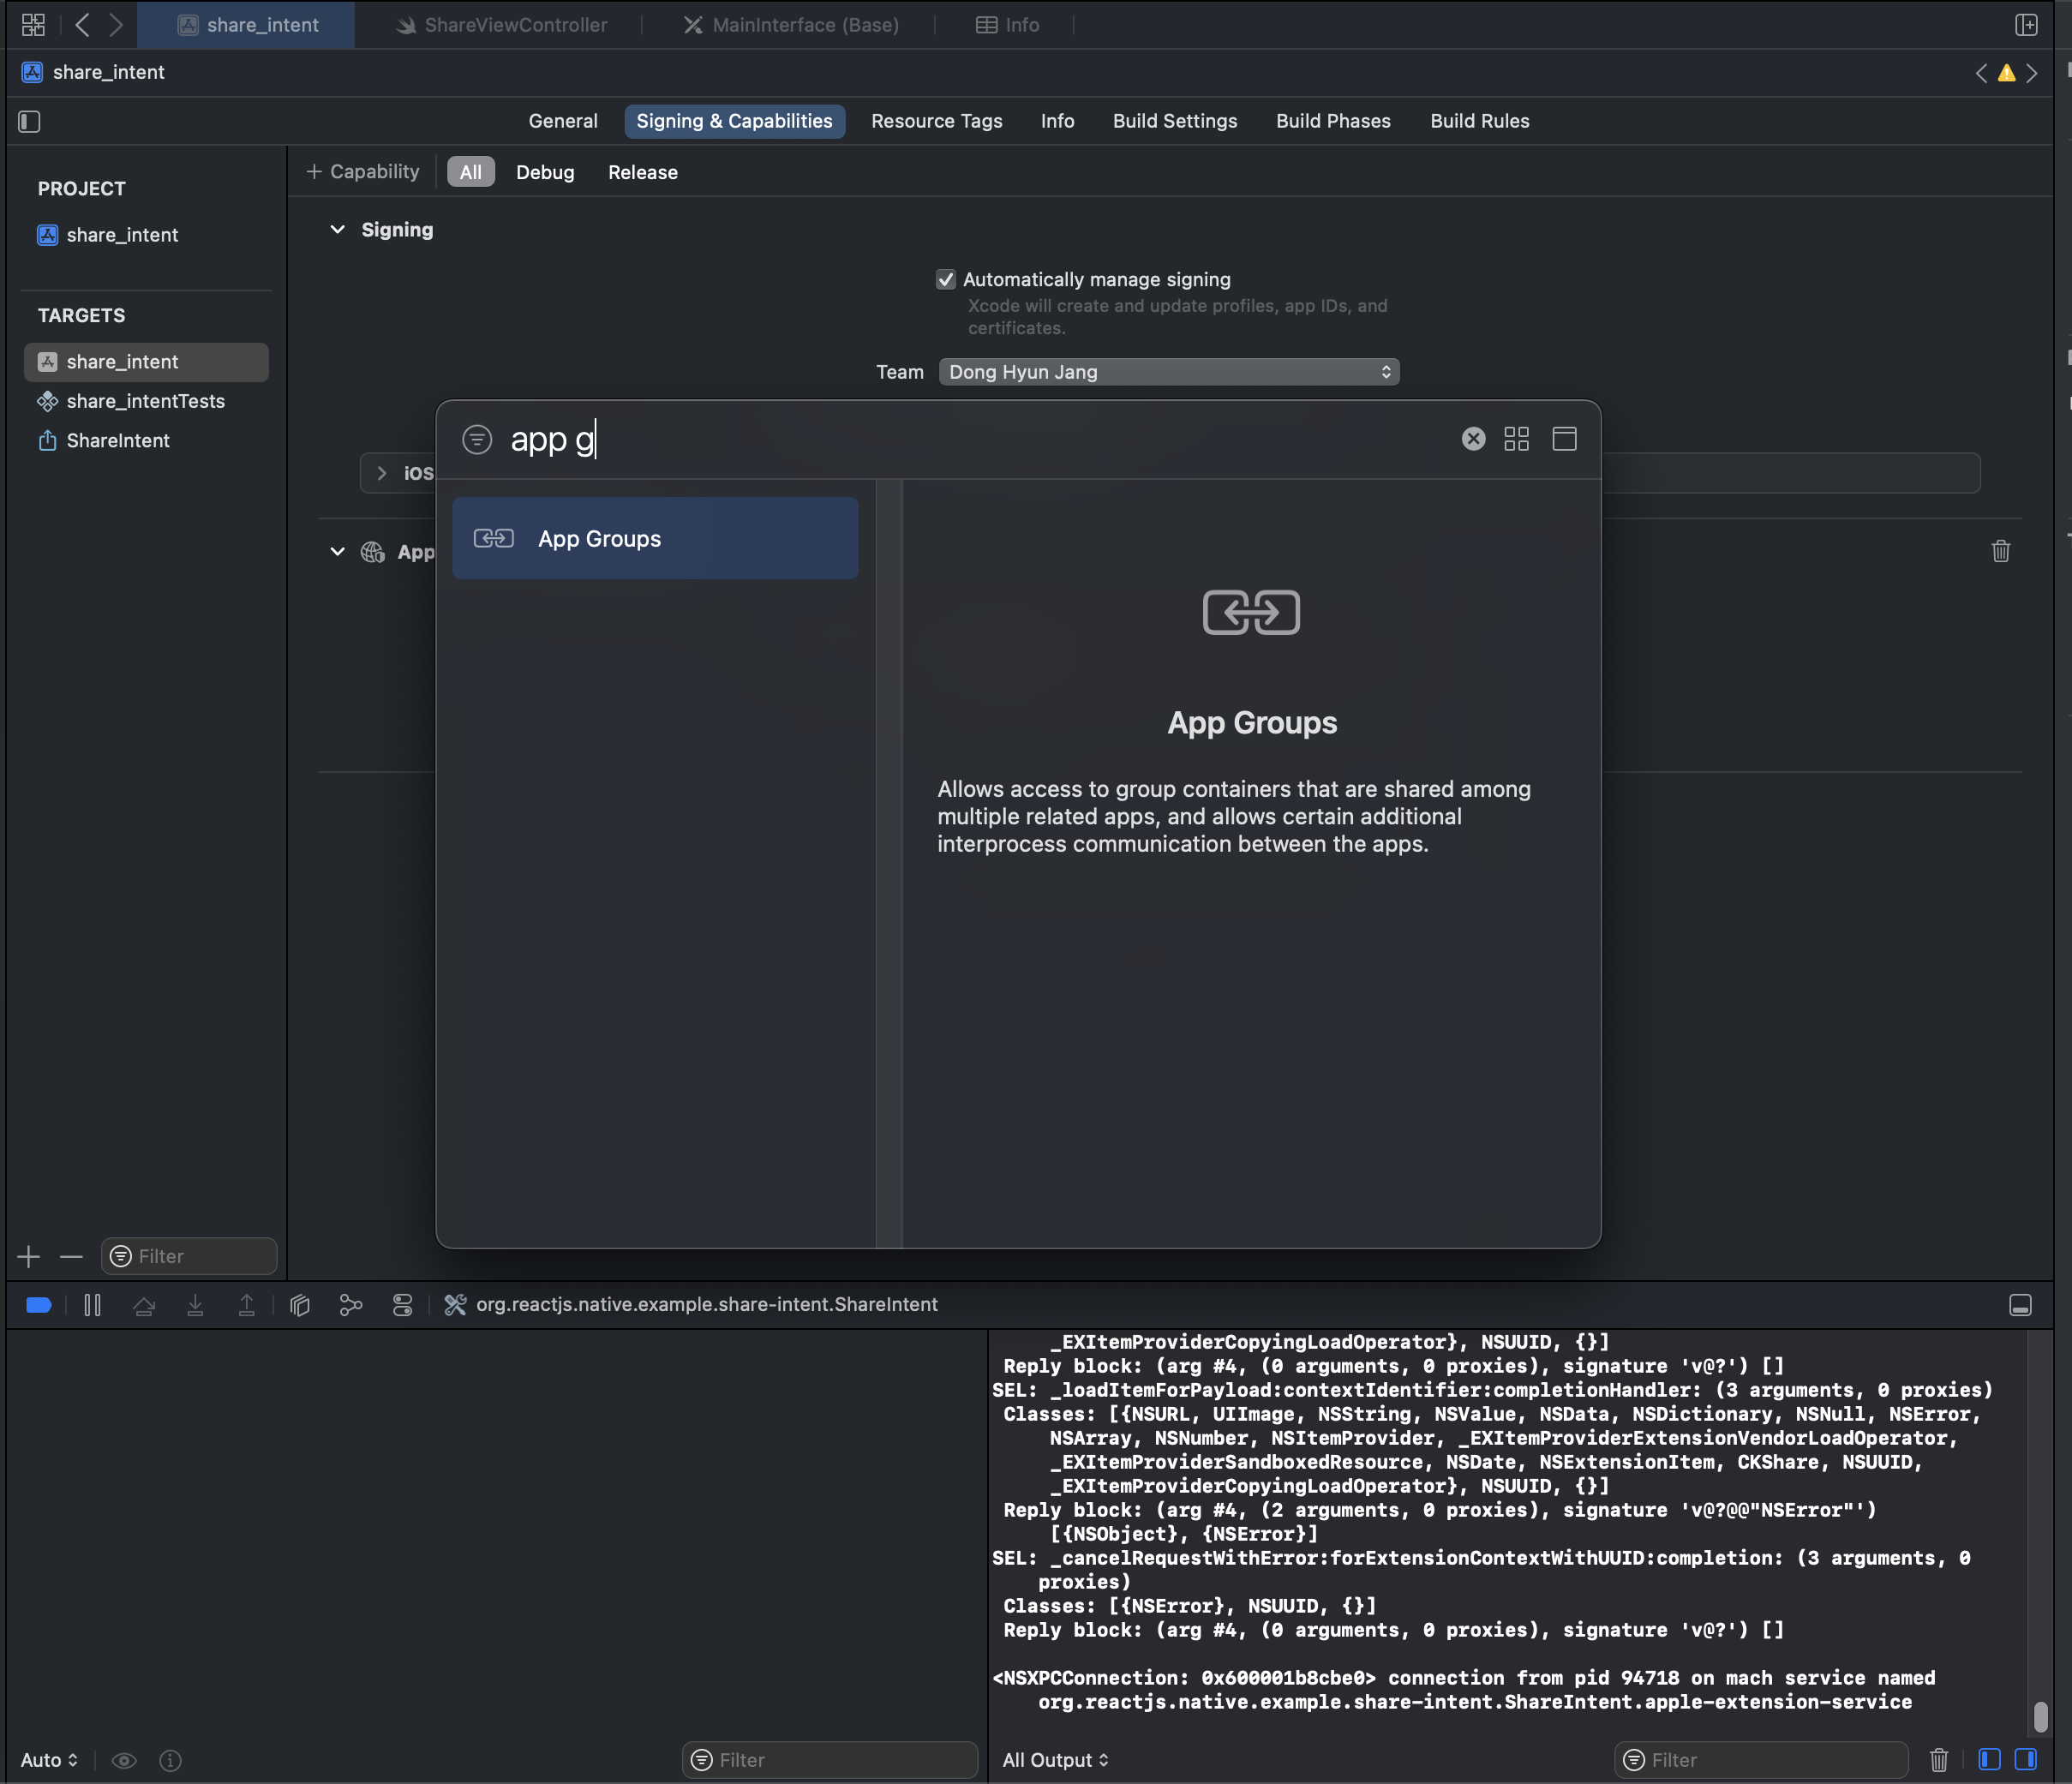Toggle the variables view pane button

[x=1989, y=1760]
